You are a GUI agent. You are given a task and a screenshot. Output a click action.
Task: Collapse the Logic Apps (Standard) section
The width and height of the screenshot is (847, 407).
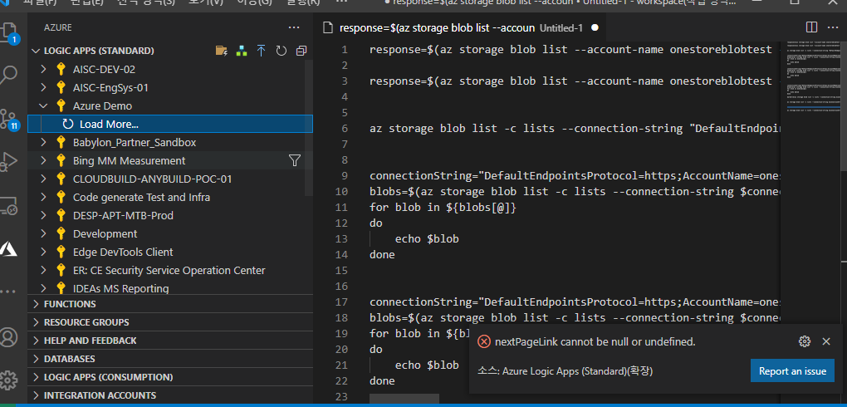(x=36, y=51)
